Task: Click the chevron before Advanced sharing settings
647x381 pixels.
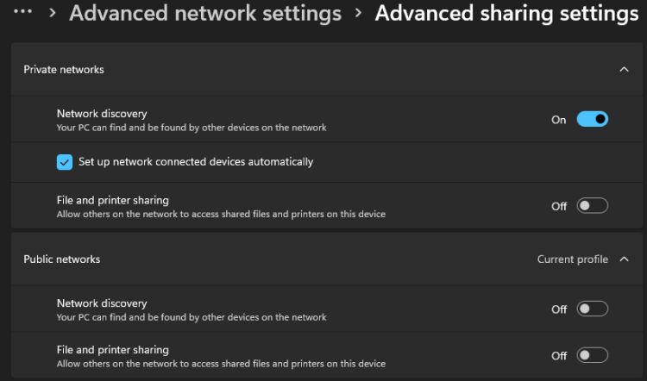Action: coord(358,14)
